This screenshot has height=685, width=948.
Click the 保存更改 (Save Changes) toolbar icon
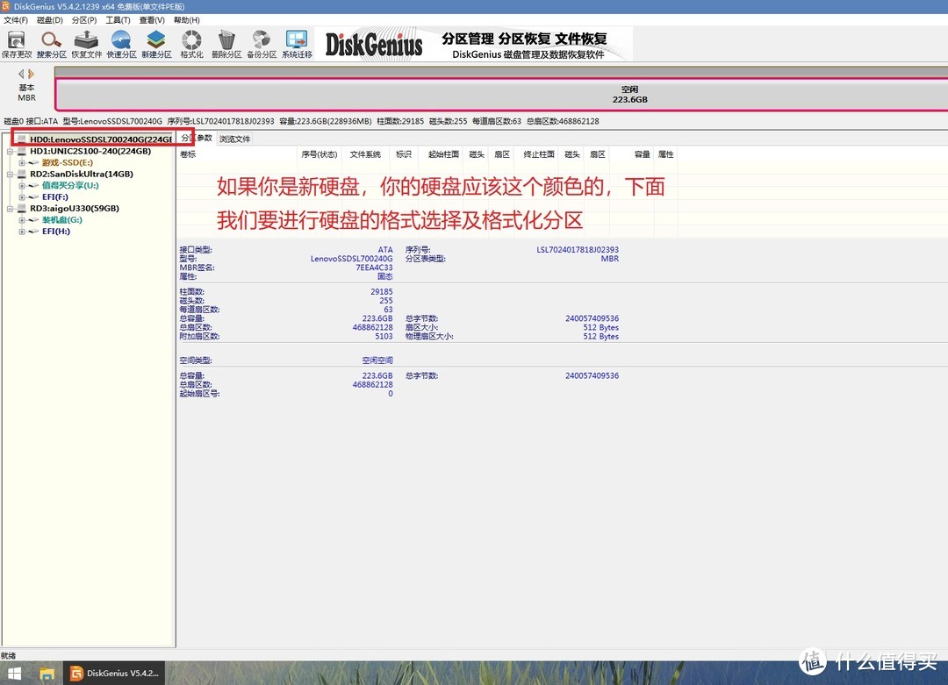tap(16, 43)
